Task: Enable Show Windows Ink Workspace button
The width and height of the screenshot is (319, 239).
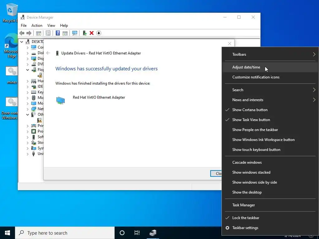Action: point(271,140)
